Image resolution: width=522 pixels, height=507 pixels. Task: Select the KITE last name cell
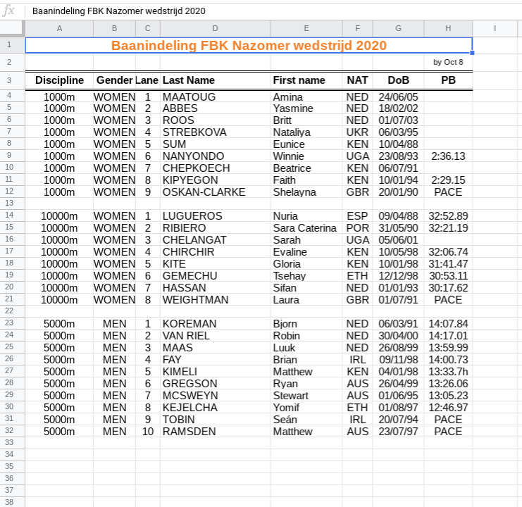point(216,264)
